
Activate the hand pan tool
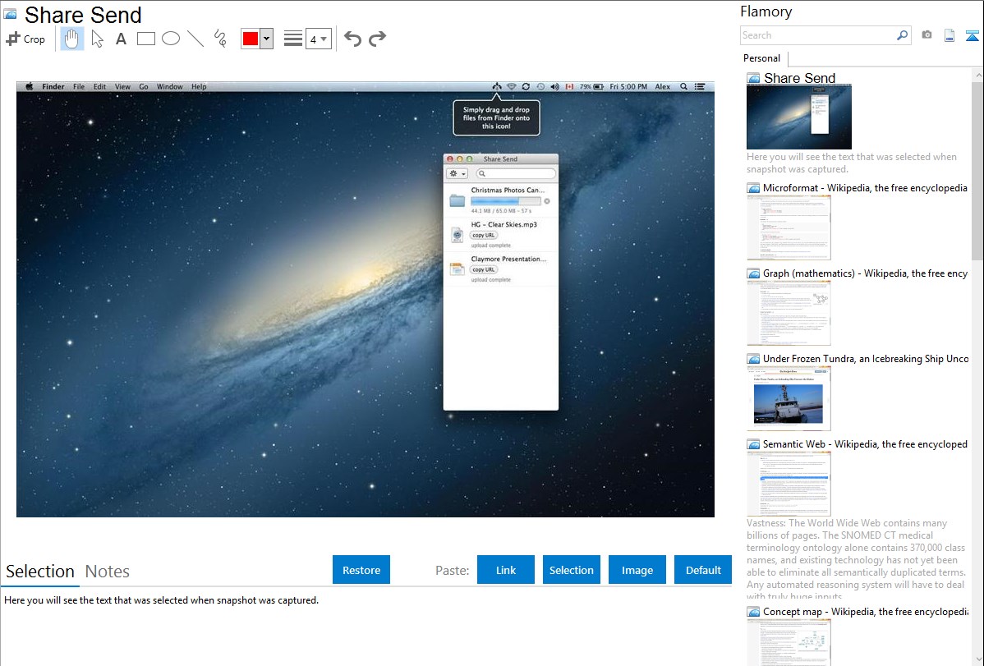click(72, 39)
